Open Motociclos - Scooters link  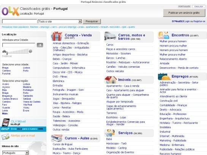119,53
